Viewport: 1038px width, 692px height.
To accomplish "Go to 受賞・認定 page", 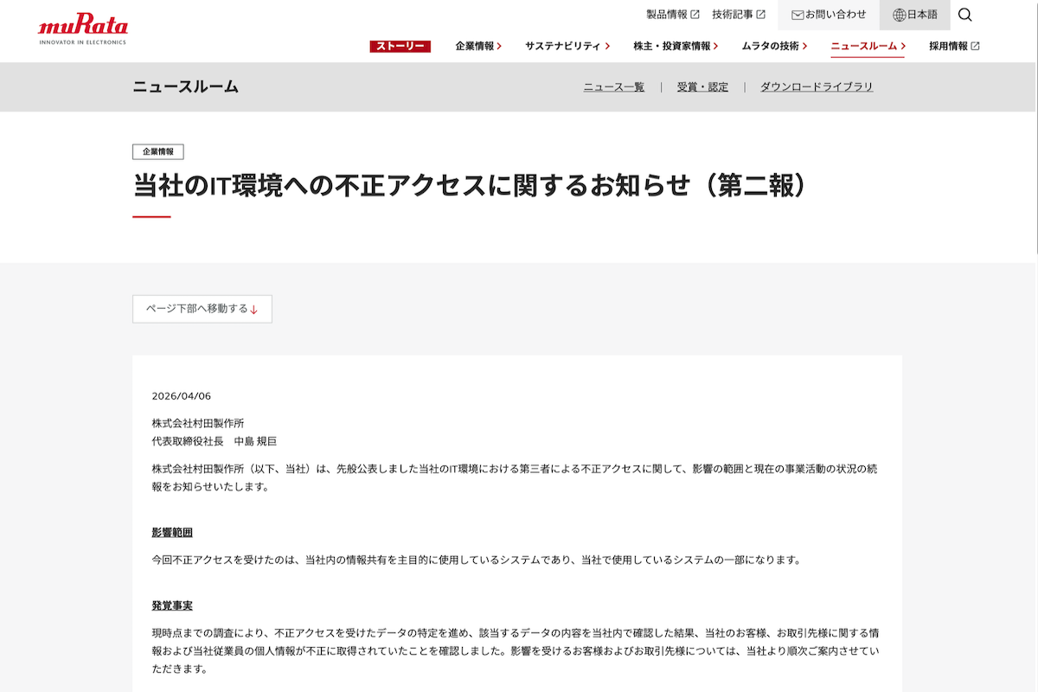I will click(x=702, y=87).
